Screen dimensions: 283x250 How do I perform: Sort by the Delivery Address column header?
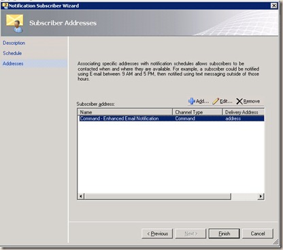coord(244,112)
